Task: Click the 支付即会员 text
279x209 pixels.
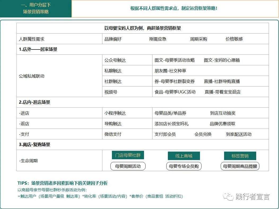Action: coord(165,134)
